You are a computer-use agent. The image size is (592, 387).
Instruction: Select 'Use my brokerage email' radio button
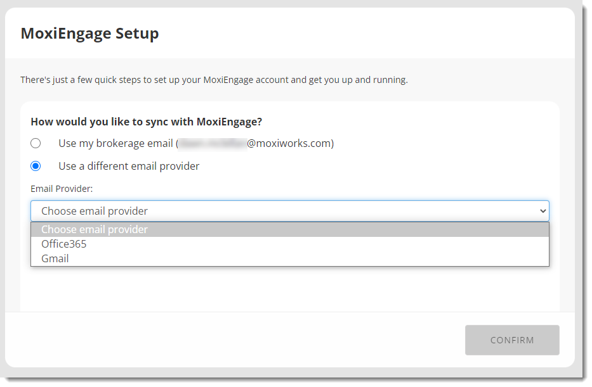(36, 143)
